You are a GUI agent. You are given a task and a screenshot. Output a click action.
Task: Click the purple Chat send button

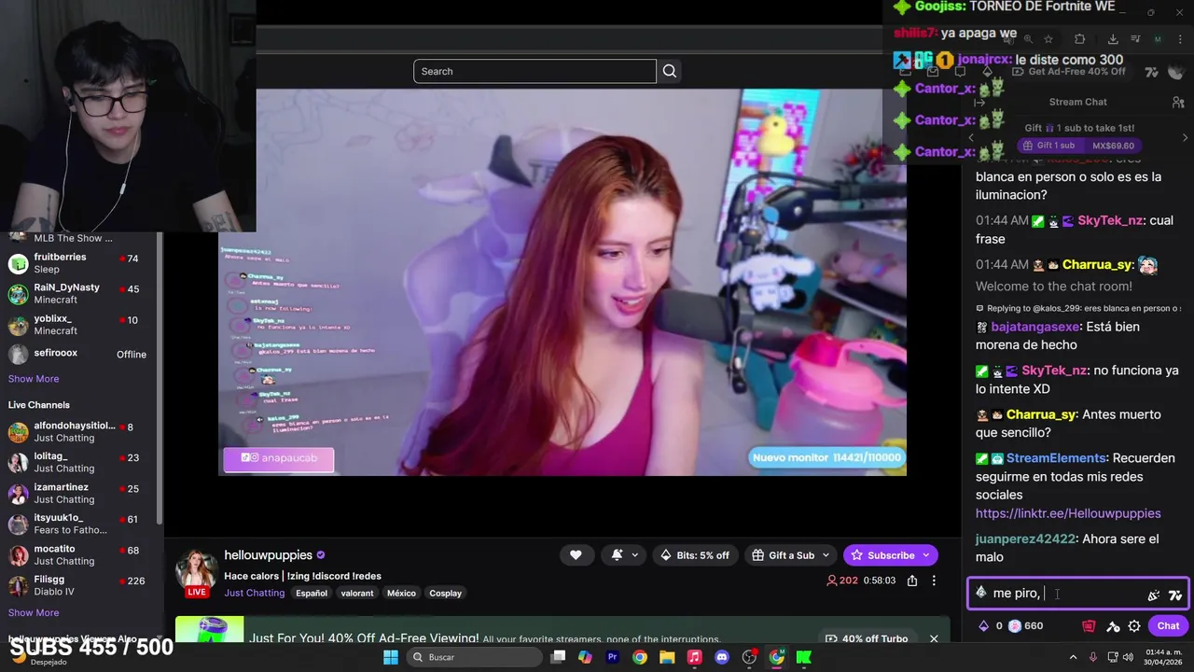[1168, 626]
